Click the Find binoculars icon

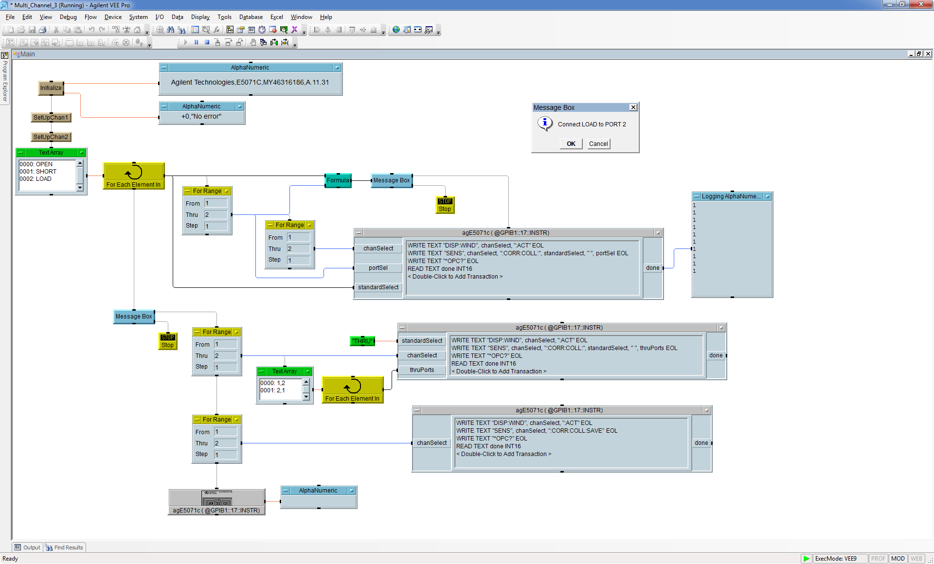coord(170,30)
